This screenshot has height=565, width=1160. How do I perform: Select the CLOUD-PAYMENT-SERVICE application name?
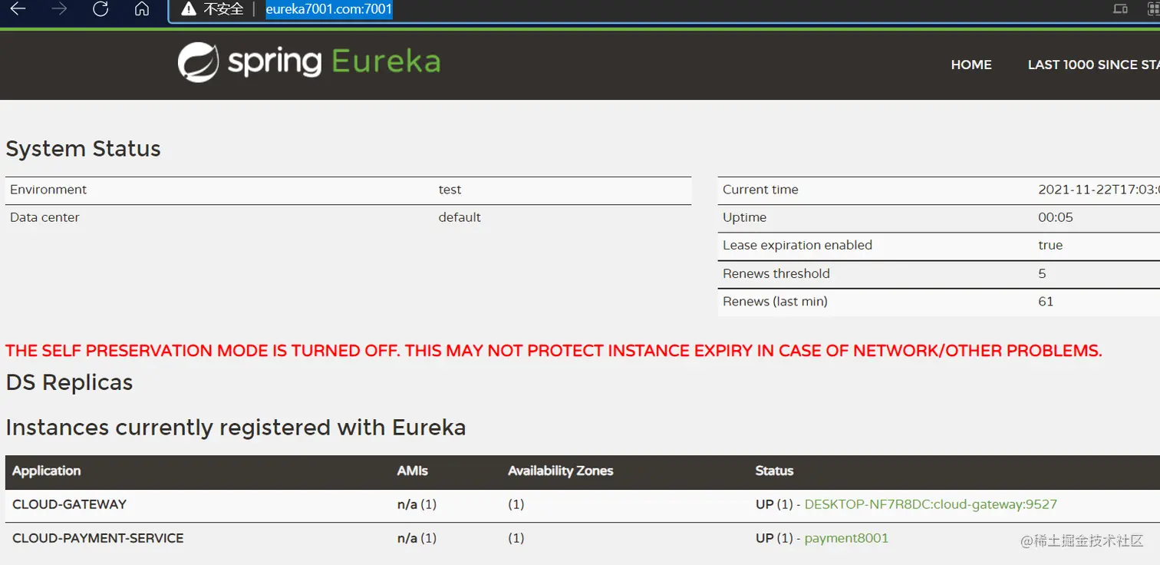98,538
